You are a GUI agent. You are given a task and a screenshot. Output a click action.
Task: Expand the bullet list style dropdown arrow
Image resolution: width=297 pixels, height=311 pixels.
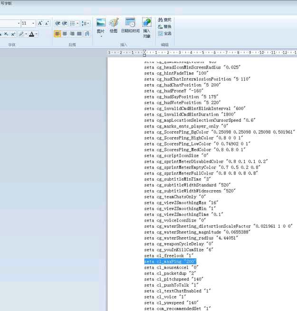(77, 23)
